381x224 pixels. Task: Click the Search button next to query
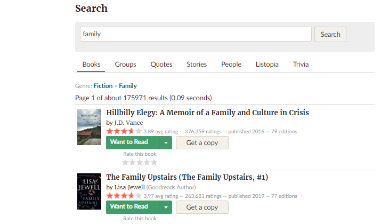coord(330,34)
